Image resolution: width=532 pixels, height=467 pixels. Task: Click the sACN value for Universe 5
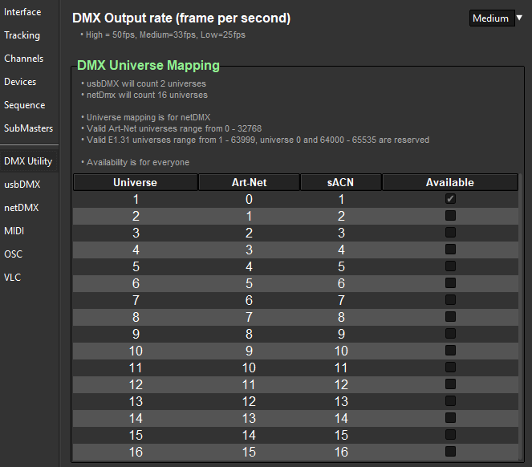click(341, 266)
